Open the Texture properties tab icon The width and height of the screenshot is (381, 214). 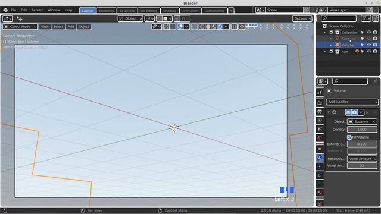click(320, 203)
